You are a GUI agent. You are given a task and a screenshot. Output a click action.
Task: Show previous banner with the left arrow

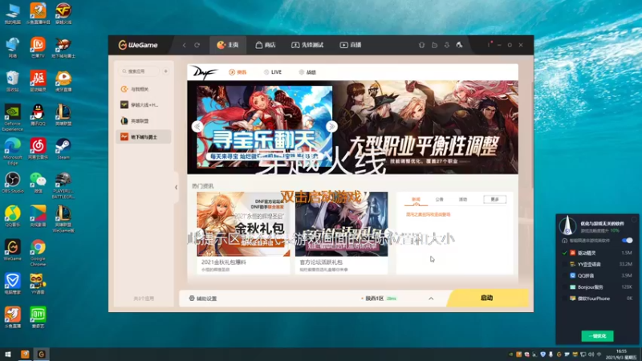point(197,127)
